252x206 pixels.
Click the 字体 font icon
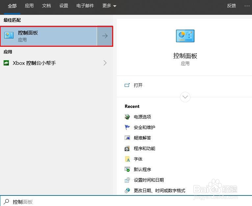(x=127, y=159)
